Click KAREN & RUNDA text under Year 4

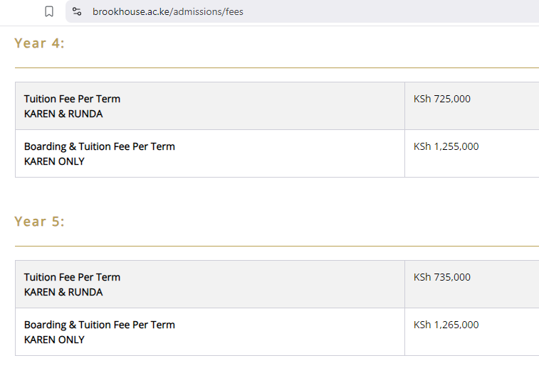(63, 114)
